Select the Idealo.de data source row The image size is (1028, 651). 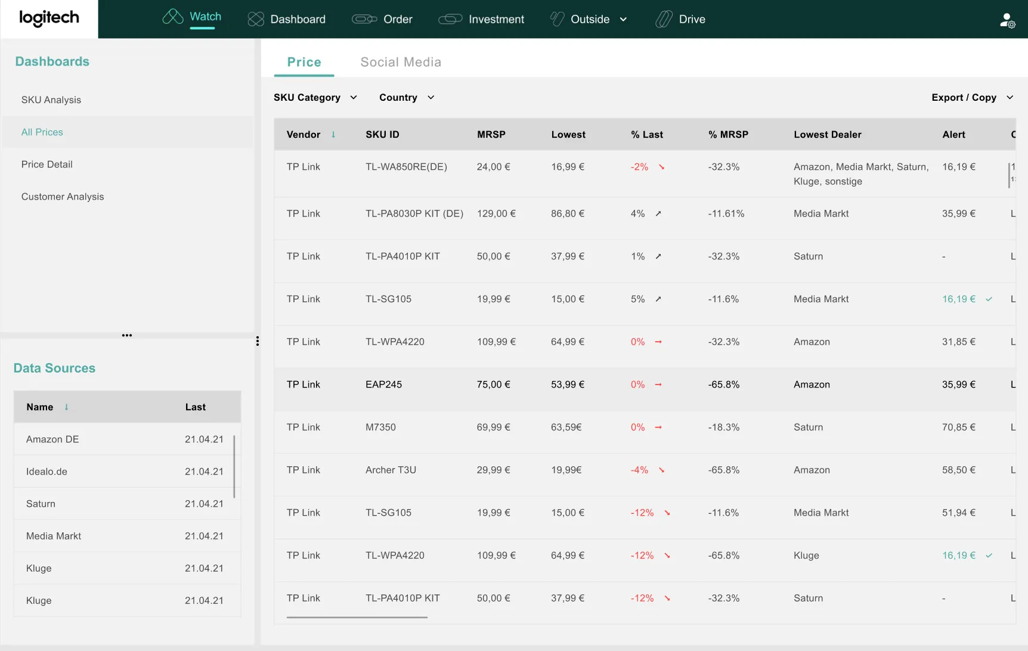(x=127, y=472)
